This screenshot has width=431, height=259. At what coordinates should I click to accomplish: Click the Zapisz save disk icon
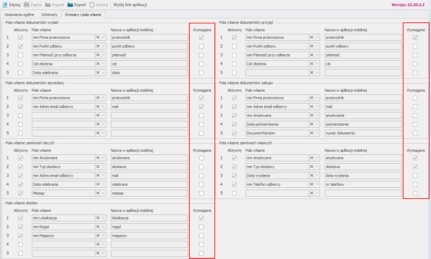click(x=26, y=5)
